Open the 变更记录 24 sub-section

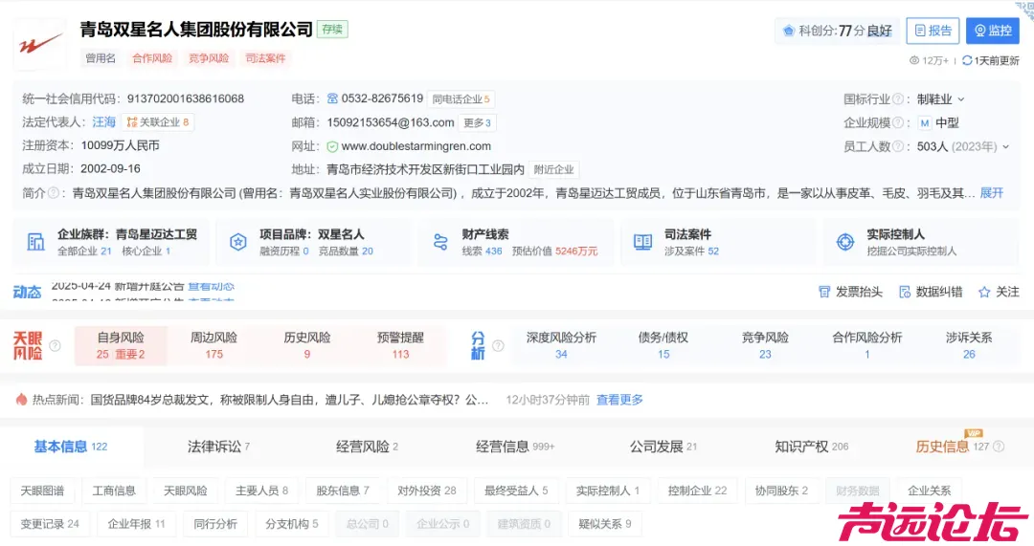pos(50,524)
